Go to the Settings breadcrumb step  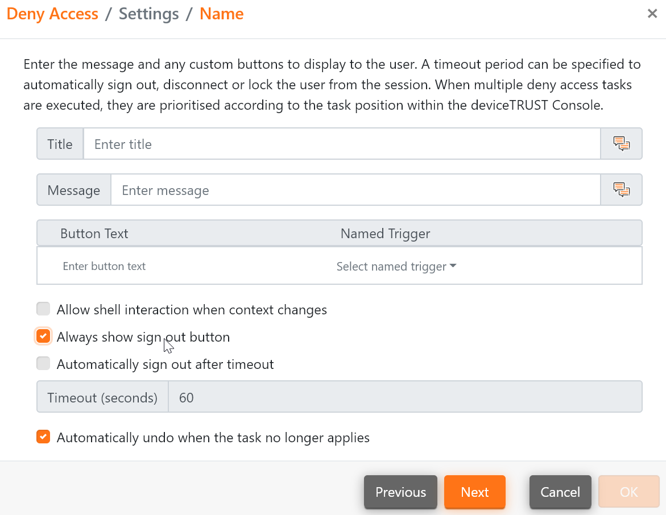149,14
